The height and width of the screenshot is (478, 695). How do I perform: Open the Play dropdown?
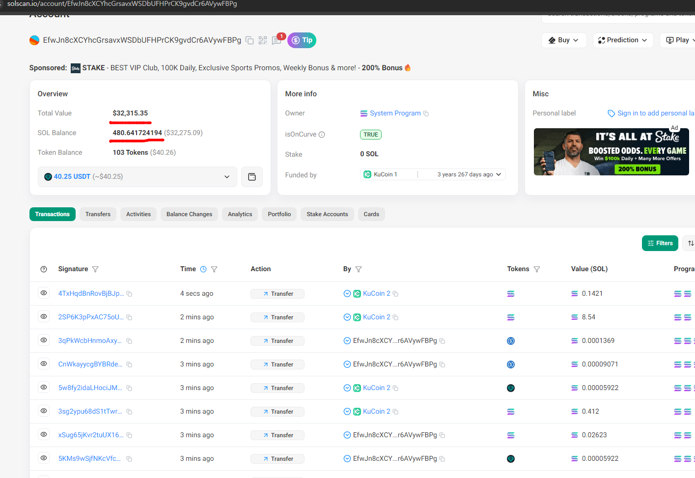pos(680,40)
